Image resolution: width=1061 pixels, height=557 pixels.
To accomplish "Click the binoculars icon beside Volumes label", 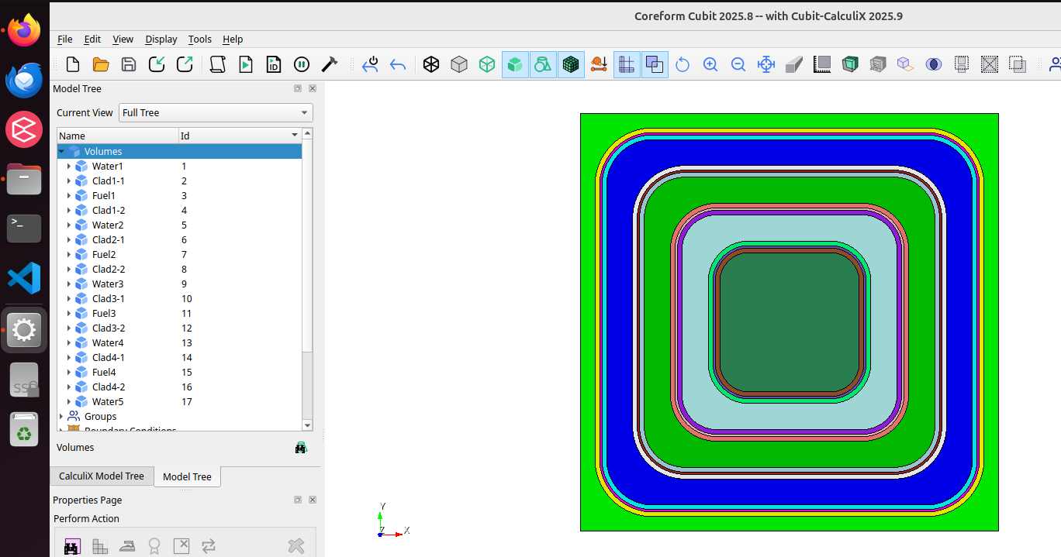I will [x=301, y=448].
